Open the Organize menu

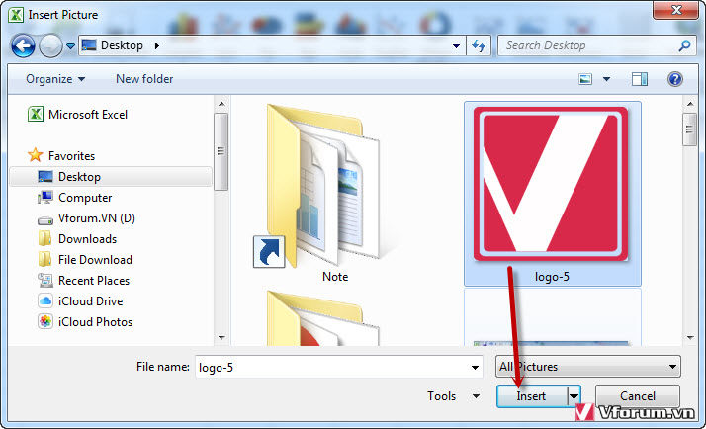tap(55, 79)
